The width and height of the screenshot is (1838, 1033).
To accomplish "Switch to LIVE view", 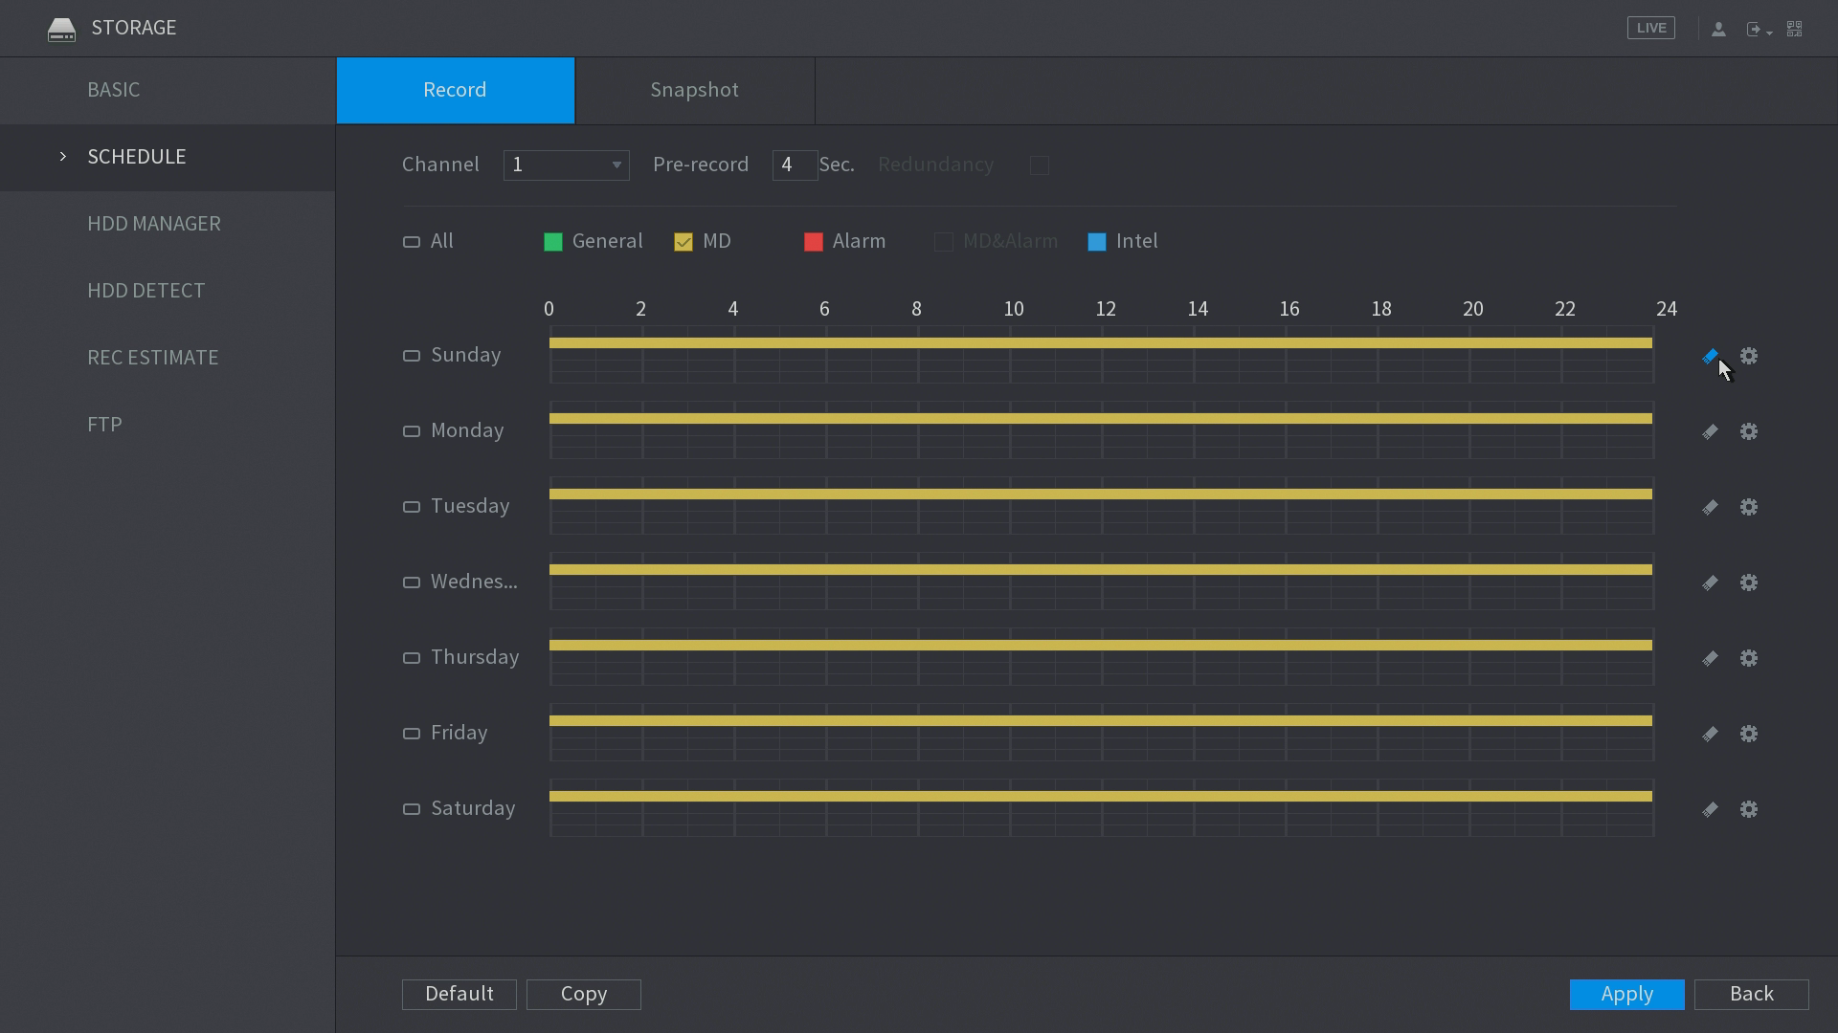I will tap(1651, 28).
